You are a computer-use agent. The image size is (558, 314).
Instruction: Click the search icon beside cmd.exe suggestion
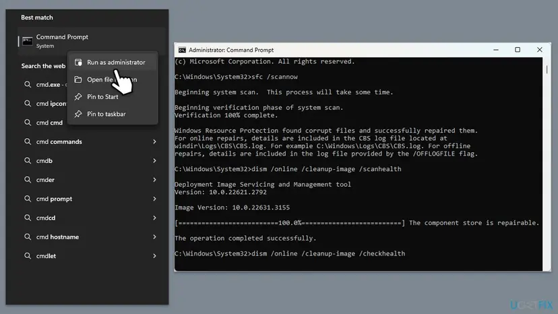[x=28, y=84]
